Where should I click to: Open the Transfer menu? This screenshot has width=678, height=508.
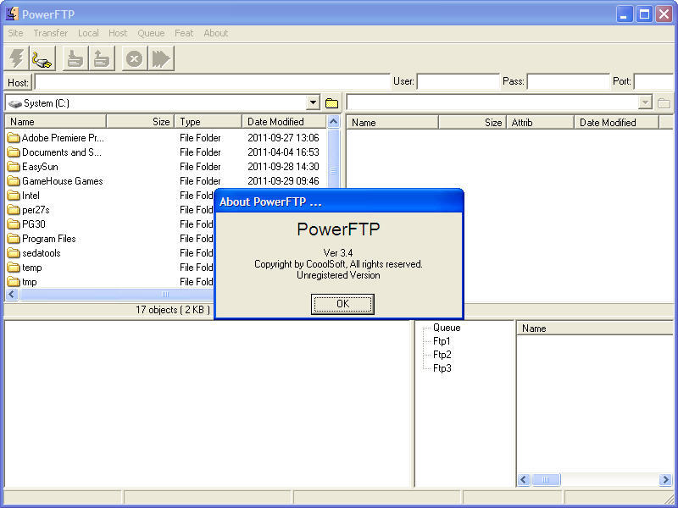(51, 33)
